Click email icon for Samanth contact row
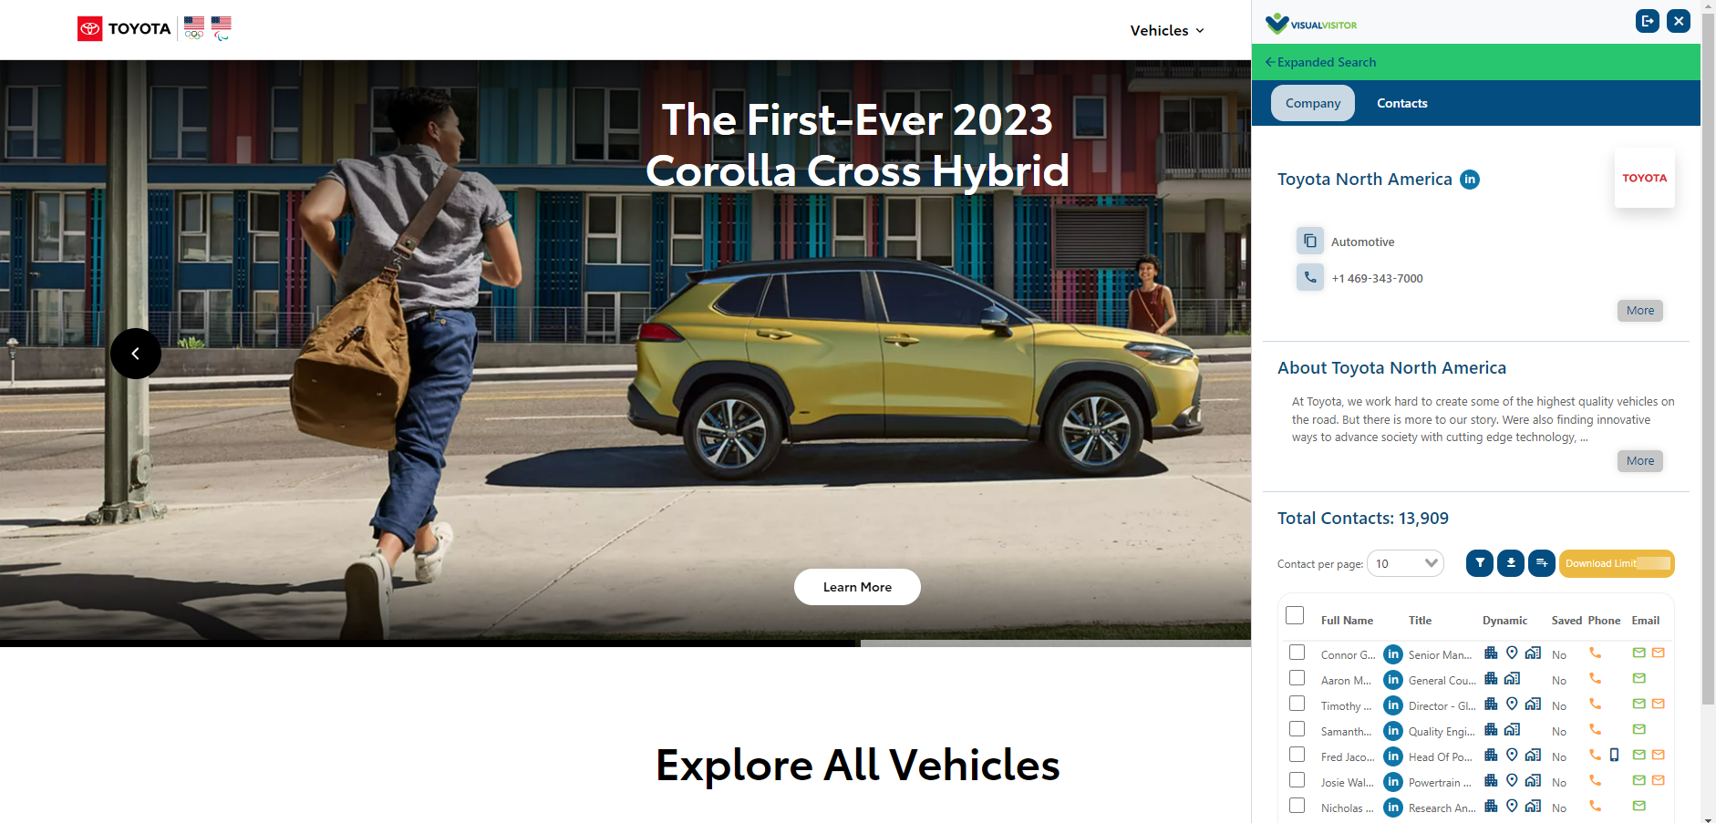 point(1638,729)
